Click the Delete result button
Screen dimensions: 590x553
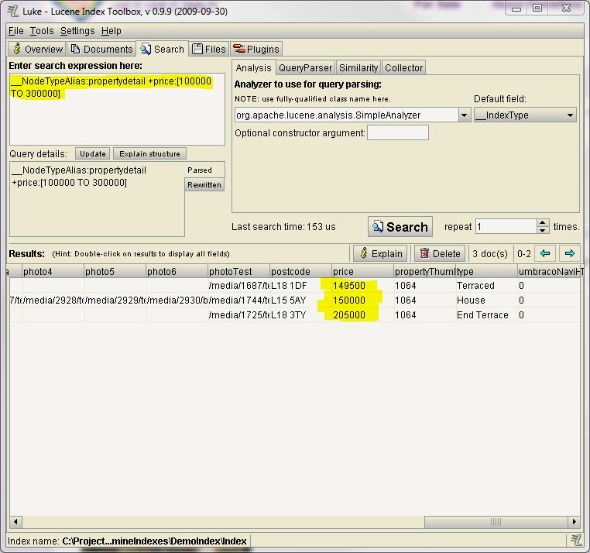click(x=440, y=253)
